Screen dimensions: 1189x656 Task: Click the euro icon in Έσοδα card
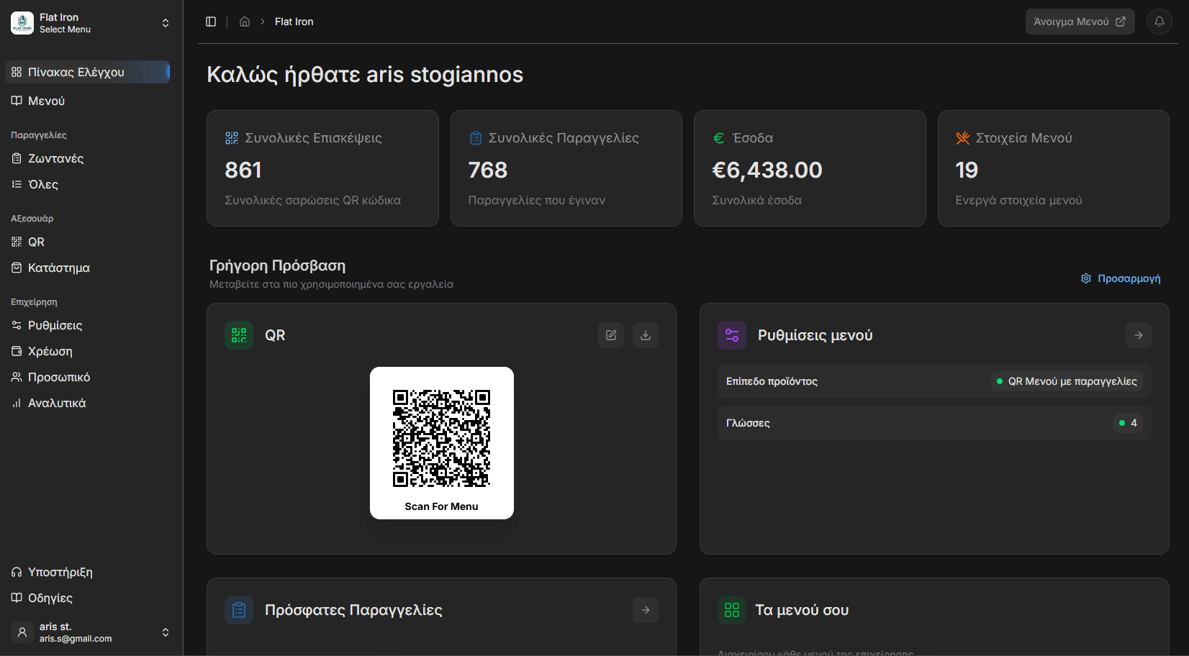(718, 138)
